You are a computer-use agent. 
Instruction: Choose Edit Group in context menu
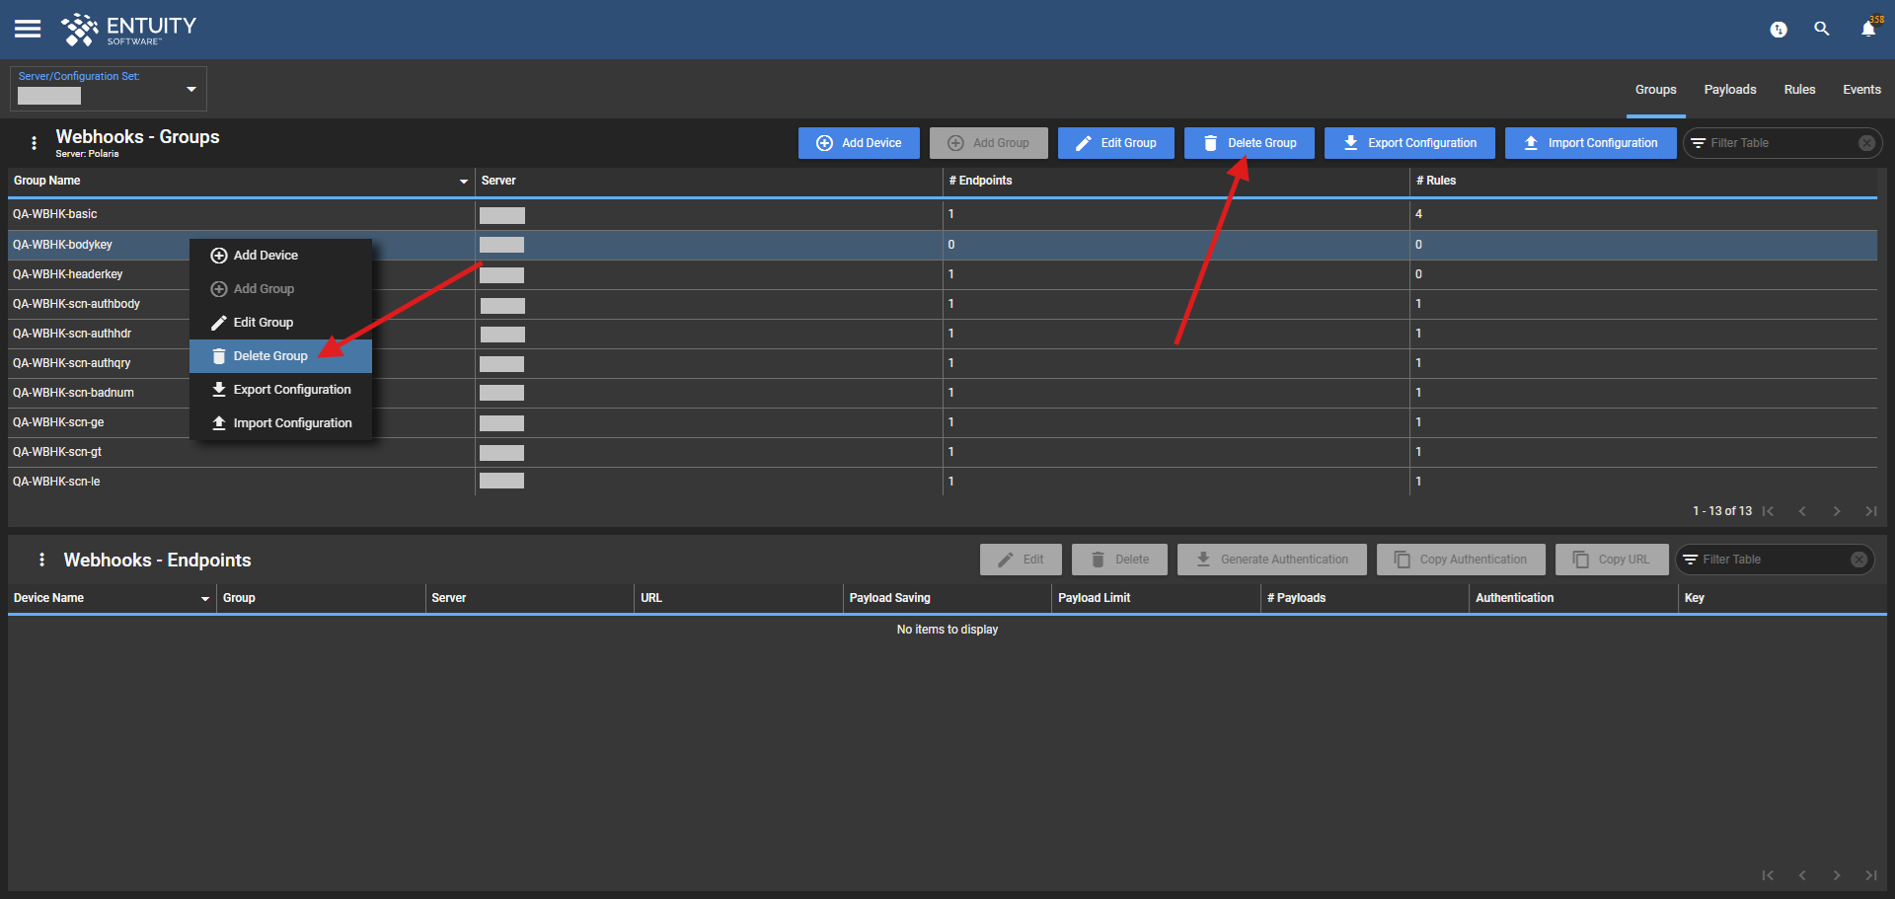click(280, 323)
